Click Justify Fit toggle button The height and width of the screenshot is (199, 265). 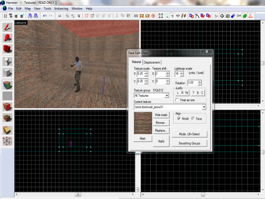coord(186,93)
